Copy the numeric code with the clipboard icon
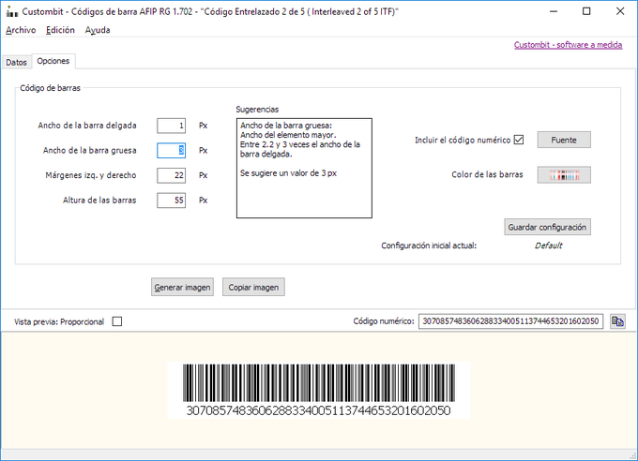The image size is (638, 461). click(617, 321)
